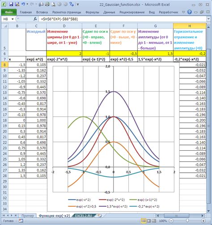
Task: Click the zoom slider handle in the status bar
Action: pyautogui.click(x=187, y=221)
